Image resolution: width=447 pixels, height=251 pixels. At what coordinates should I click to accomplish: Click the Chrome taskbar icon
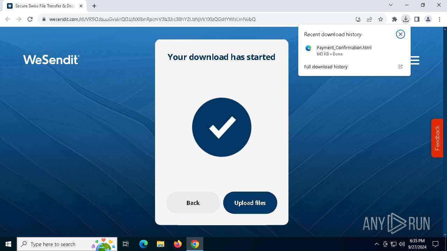(195, 244)
